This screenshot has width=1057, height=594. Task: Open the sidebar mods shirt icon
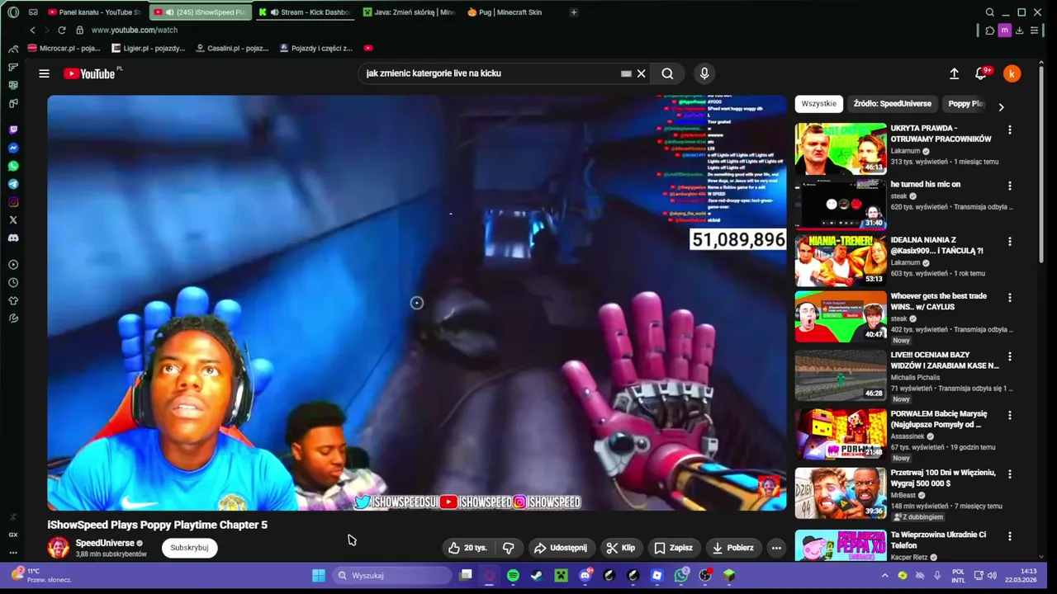point(13,301)
